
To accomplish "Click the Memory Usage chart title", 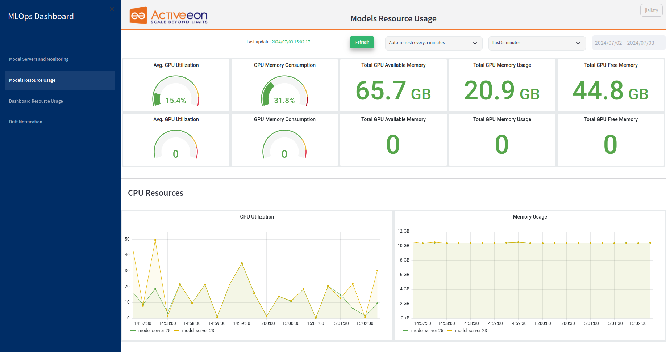I will pyautogui.click(x=530, y=217).
